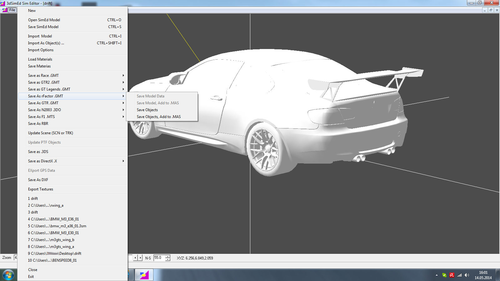
Task: Open the Skype status tray icon
Action: point(444,275)
